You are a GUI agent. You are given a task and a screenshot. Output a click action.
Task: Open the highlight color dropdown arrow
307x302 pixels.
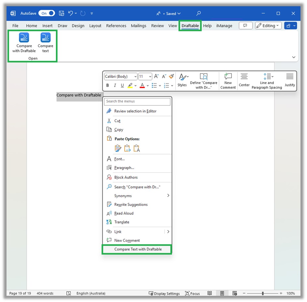(x=135, y=86)
